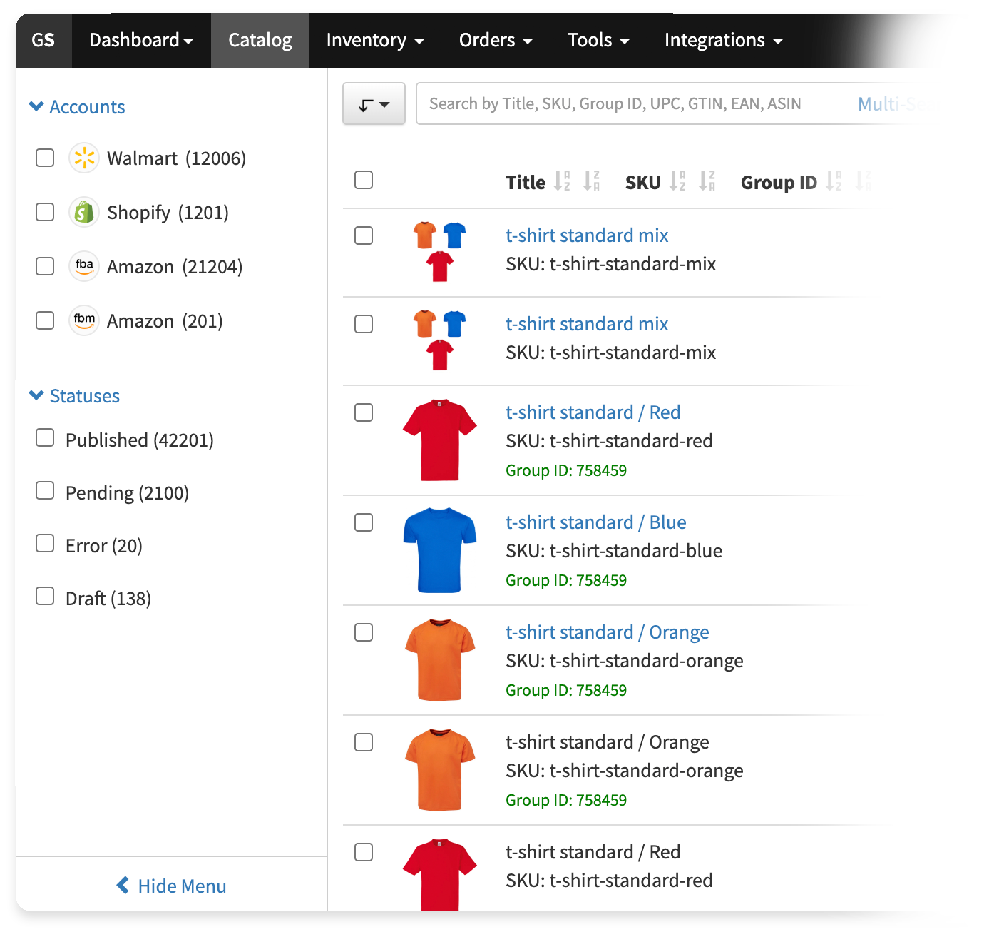Viewport: 999px width, 932px height.
Task: Open the Inventory menu
Action: [x=374, y=40]
